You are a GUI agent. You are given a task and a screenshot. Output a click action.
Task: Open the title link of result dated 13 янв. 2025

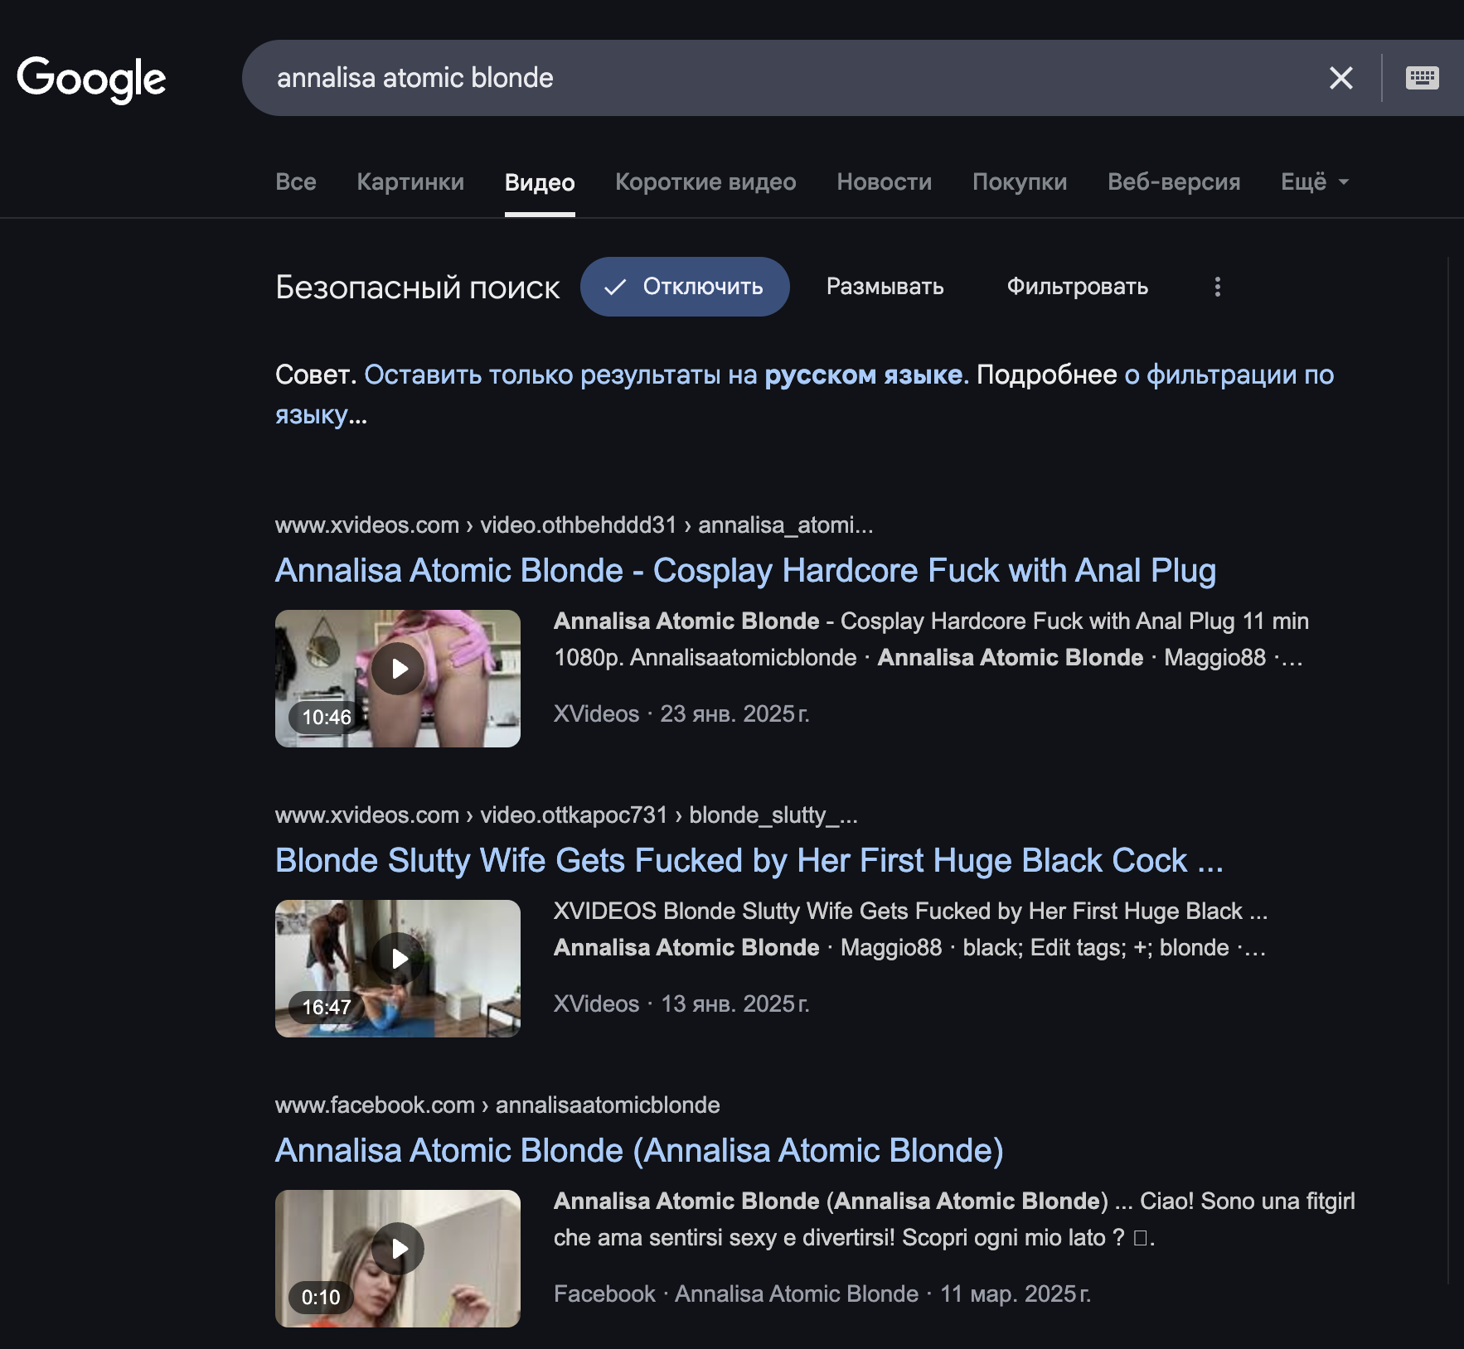749,860
